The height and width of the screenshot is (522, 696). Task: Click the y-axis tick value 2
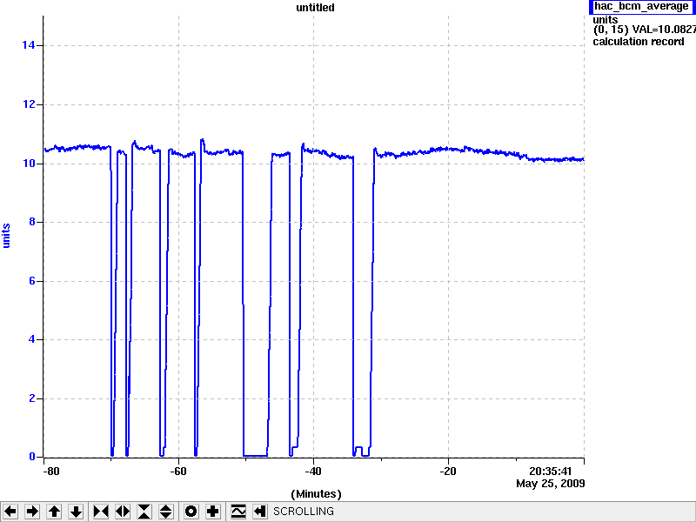[x=32, y=398]
